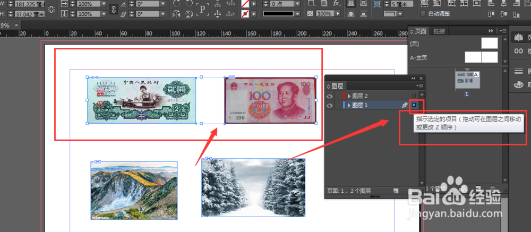Apply drop shadow effect icon
Screen dimensions: 531x232
click(323, 3)
